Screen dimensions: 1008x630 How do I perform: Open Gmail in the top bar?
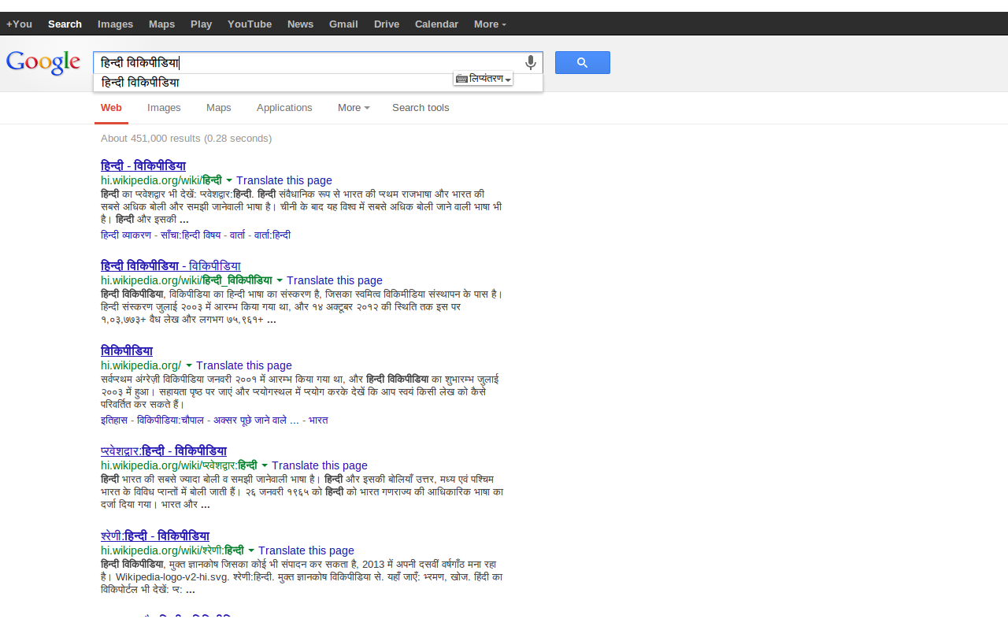click(343, 24)
